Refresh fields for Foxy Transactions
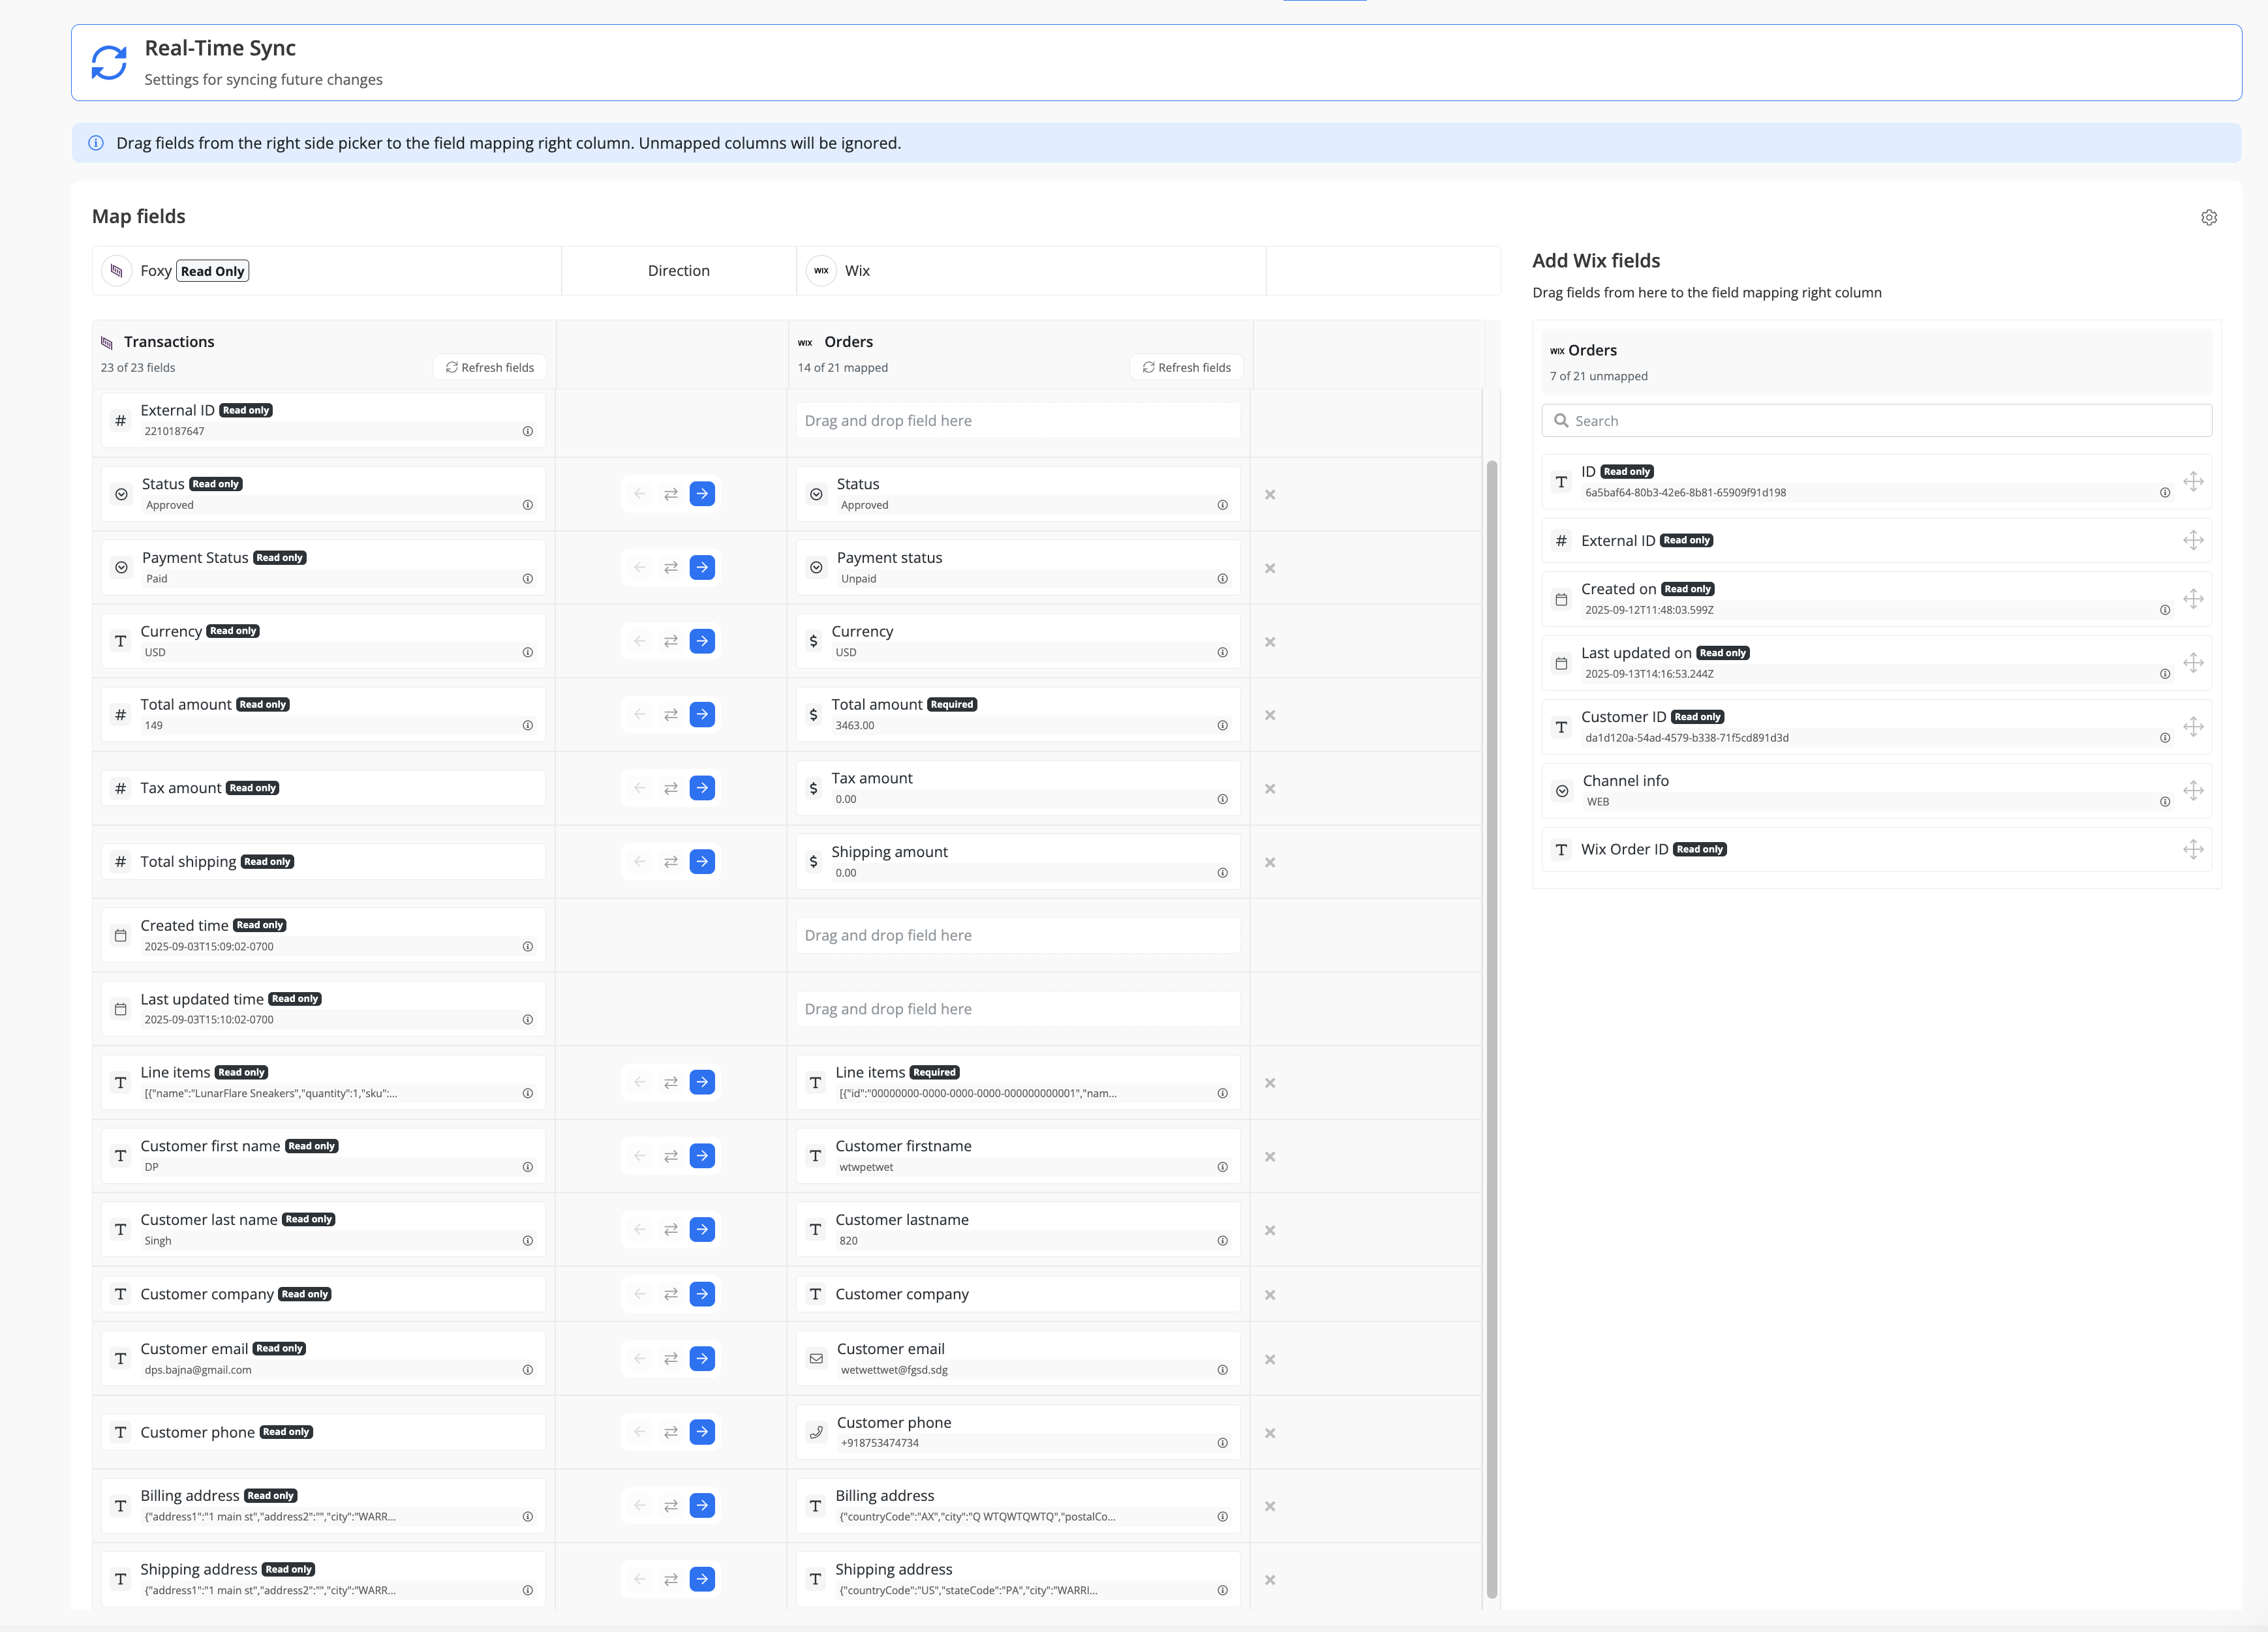 [490, 368]
